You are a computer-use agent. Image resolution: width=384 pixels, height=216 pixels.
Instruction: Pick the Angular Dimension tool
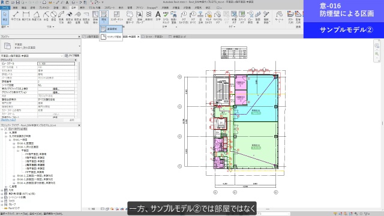[x=37, y=17]
